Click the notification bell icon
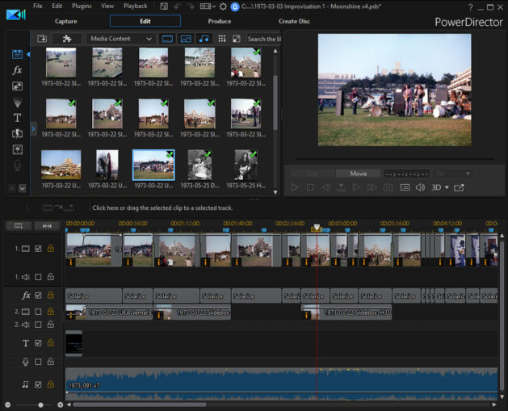 [234, 6]
